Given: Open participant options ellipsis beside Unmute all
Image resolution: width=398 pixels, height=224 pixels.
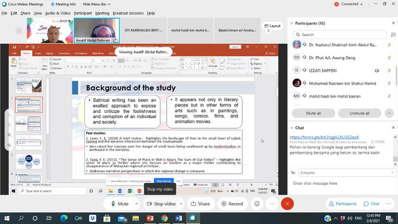Looking at the screenshot, I should (389, 113).
